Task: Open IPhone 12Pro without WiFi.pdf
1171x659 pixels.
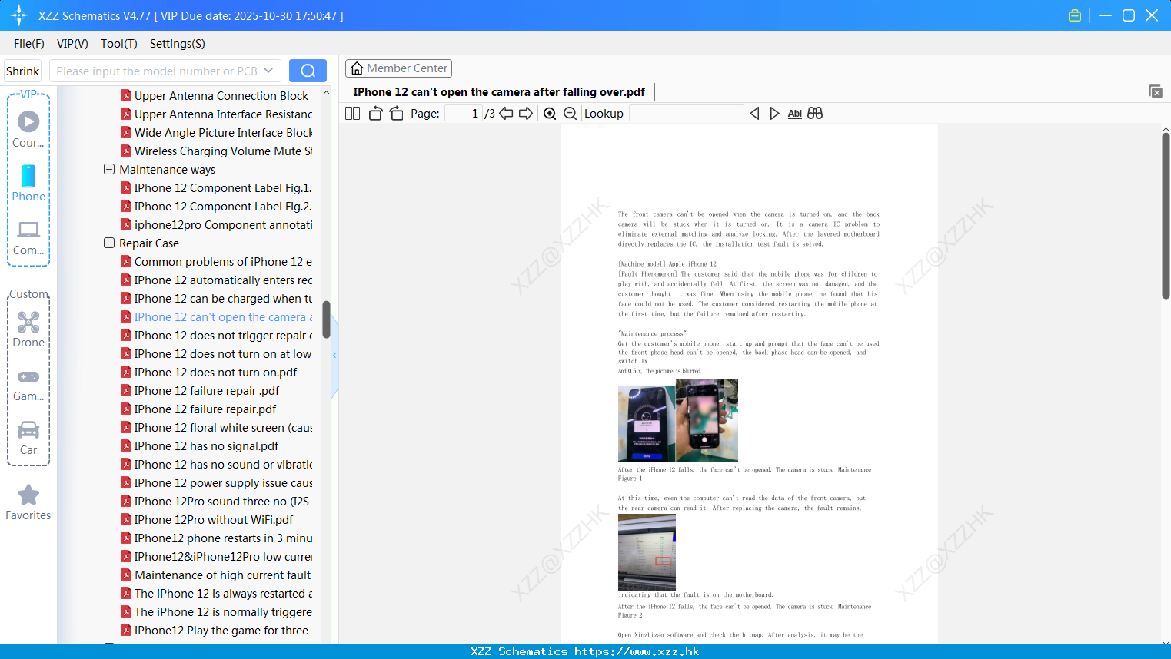Action: [x=207, y=519]
